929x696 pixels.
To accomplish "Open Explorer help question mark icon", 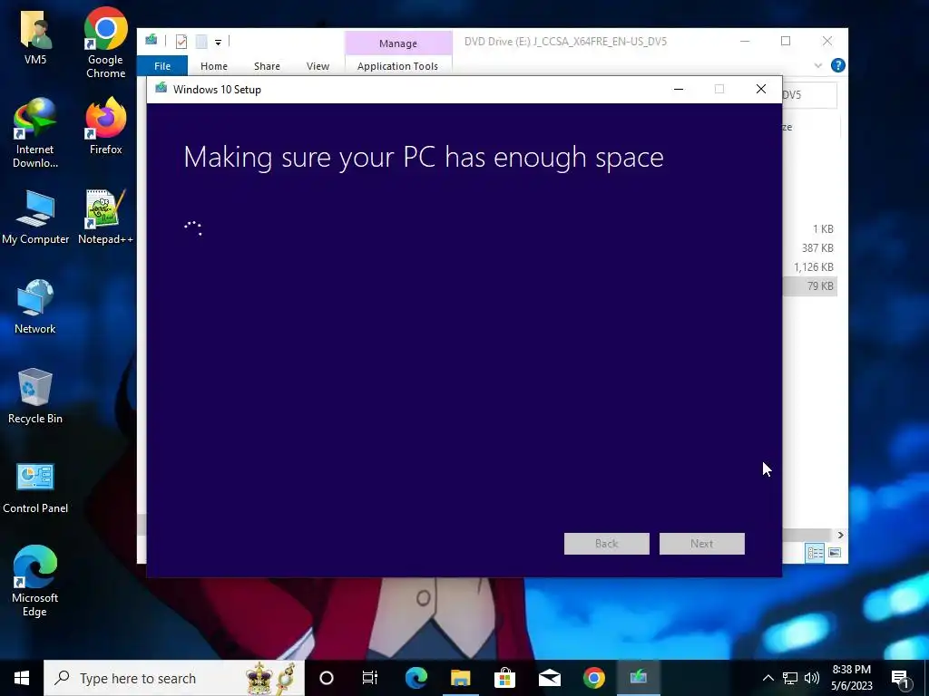I will 837,65.
